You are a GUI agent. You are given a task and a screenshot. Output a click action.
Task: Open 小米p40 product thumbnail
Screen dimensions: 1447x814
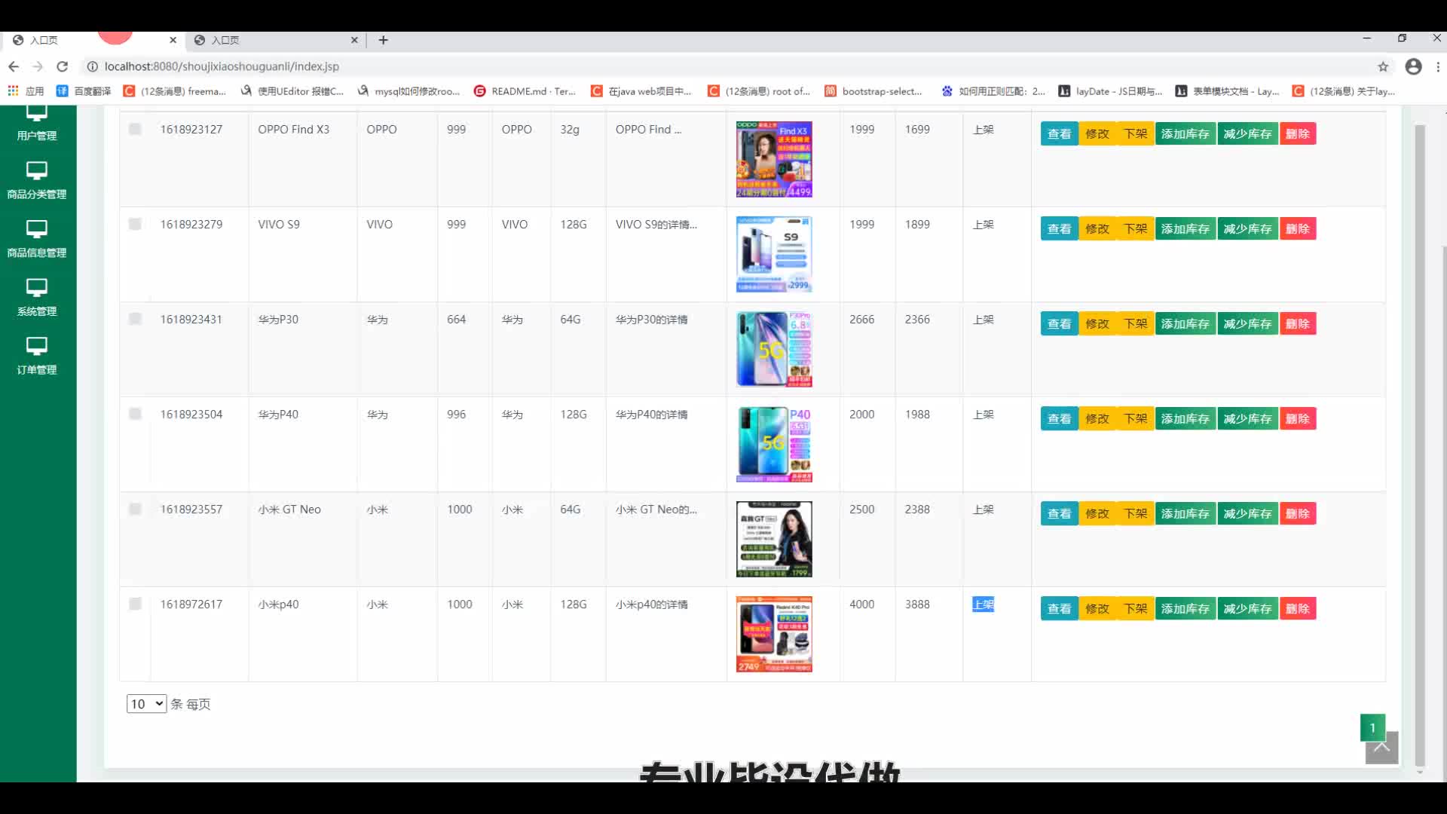coord(774,634)
